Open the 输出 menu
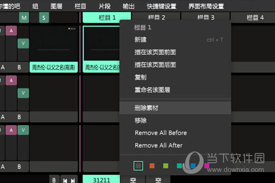The height and width of the screenshot is (183, 275). [128, 6]
